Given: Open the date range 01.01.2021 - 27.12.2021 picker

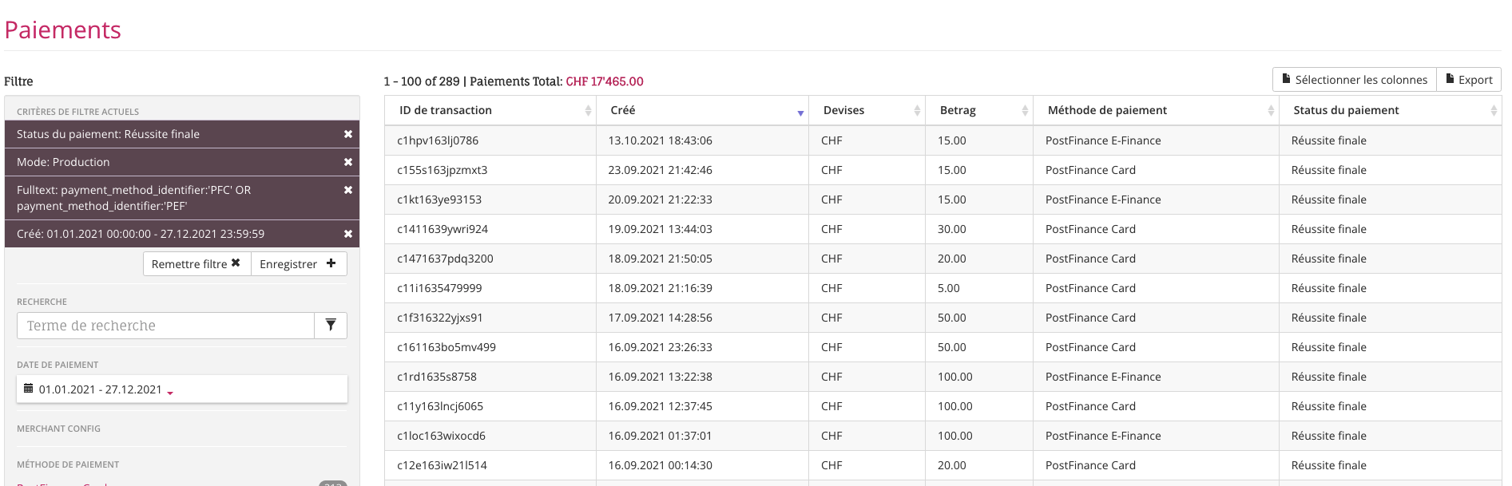Looking at the screenshot, I should (182, 389).
